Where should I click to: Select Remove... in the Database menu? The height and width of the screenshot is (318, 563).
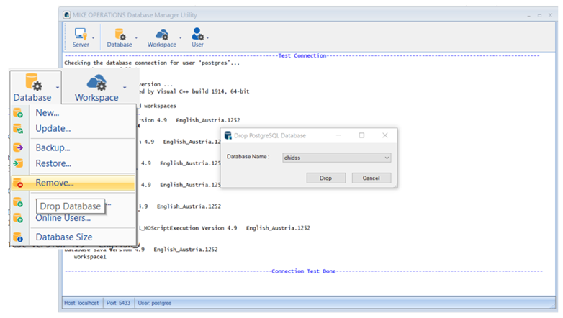click(x=73, y=183)
